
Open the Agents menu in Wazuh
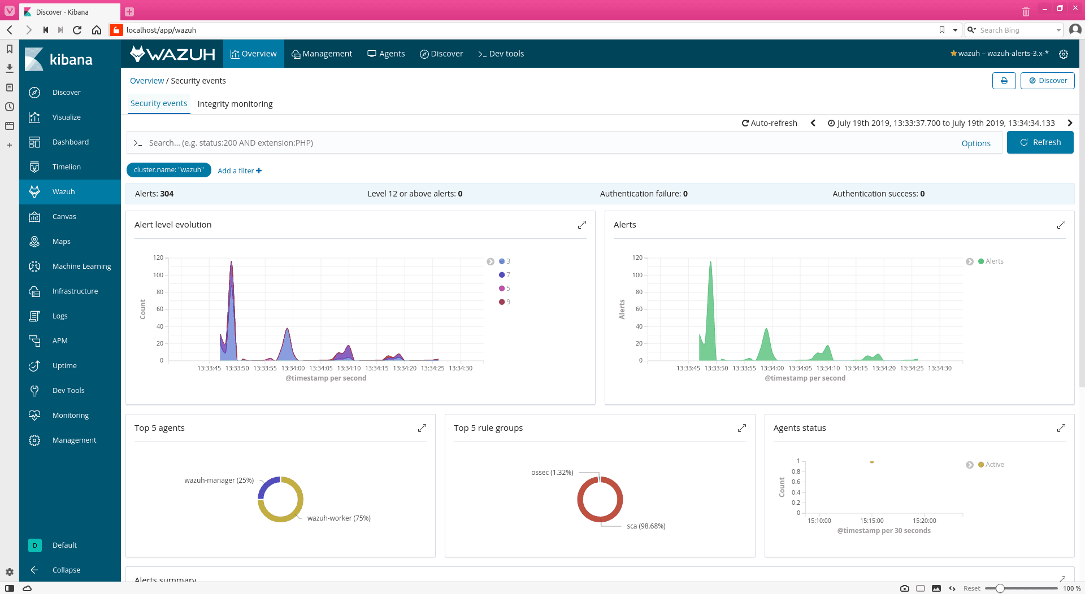(x=386, y=54)
